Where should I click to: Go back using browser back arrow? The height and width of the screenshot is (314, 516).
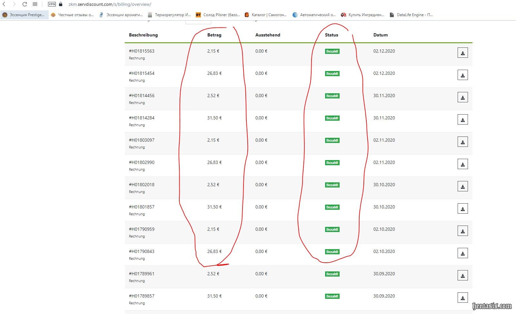(x=4, y=4)
